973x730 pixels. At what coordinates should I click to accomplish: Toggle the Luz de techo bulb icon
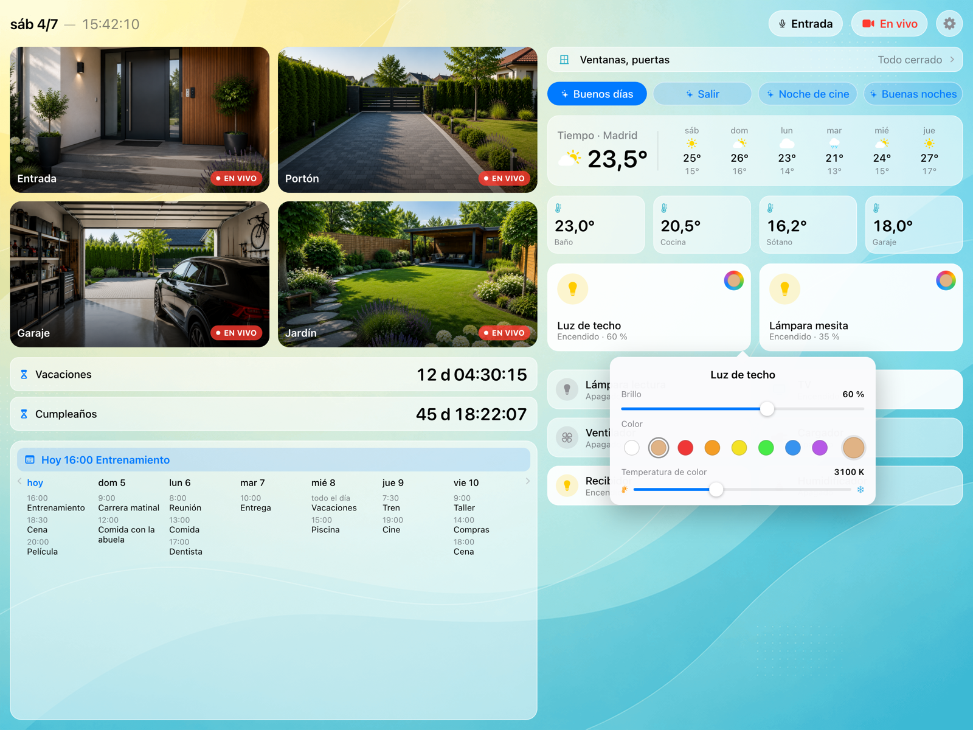click(x=573, y=288)
